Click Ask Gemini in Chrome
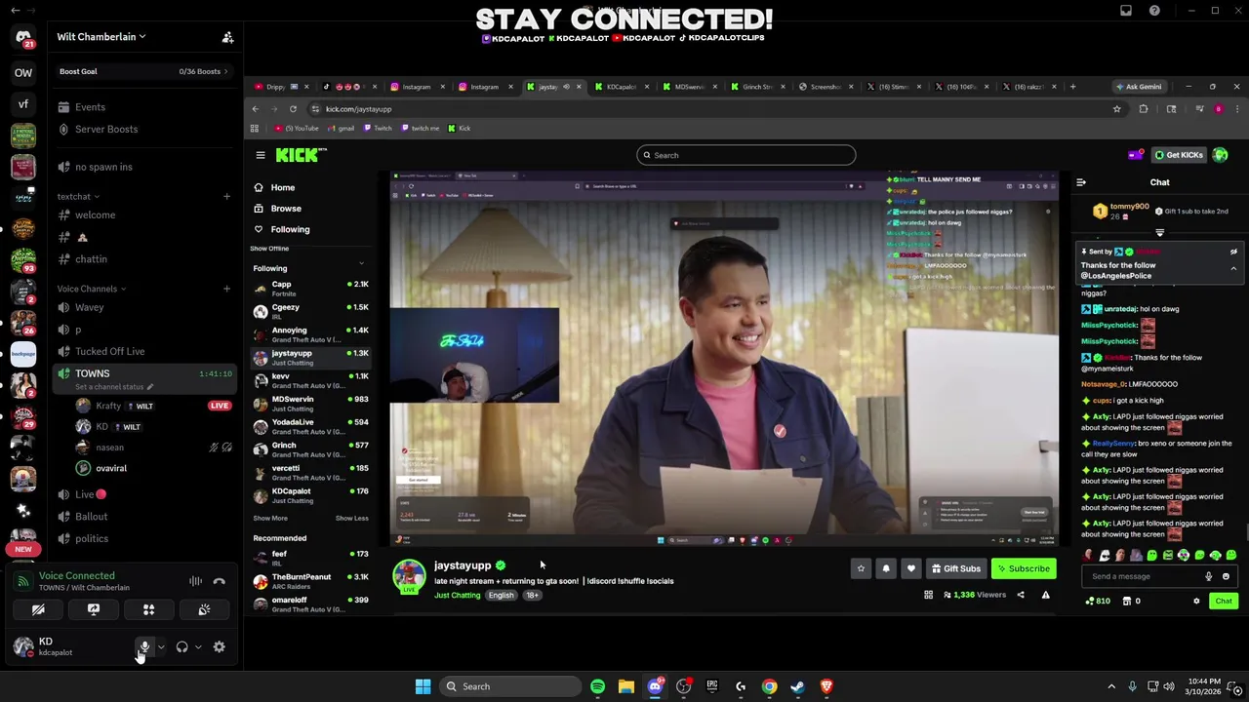1249x702 pixels. coord(1139,87)
